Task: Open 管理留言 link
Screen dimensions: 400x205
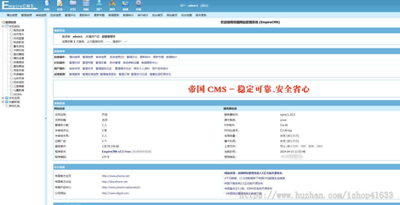Action: click(75, 74)
